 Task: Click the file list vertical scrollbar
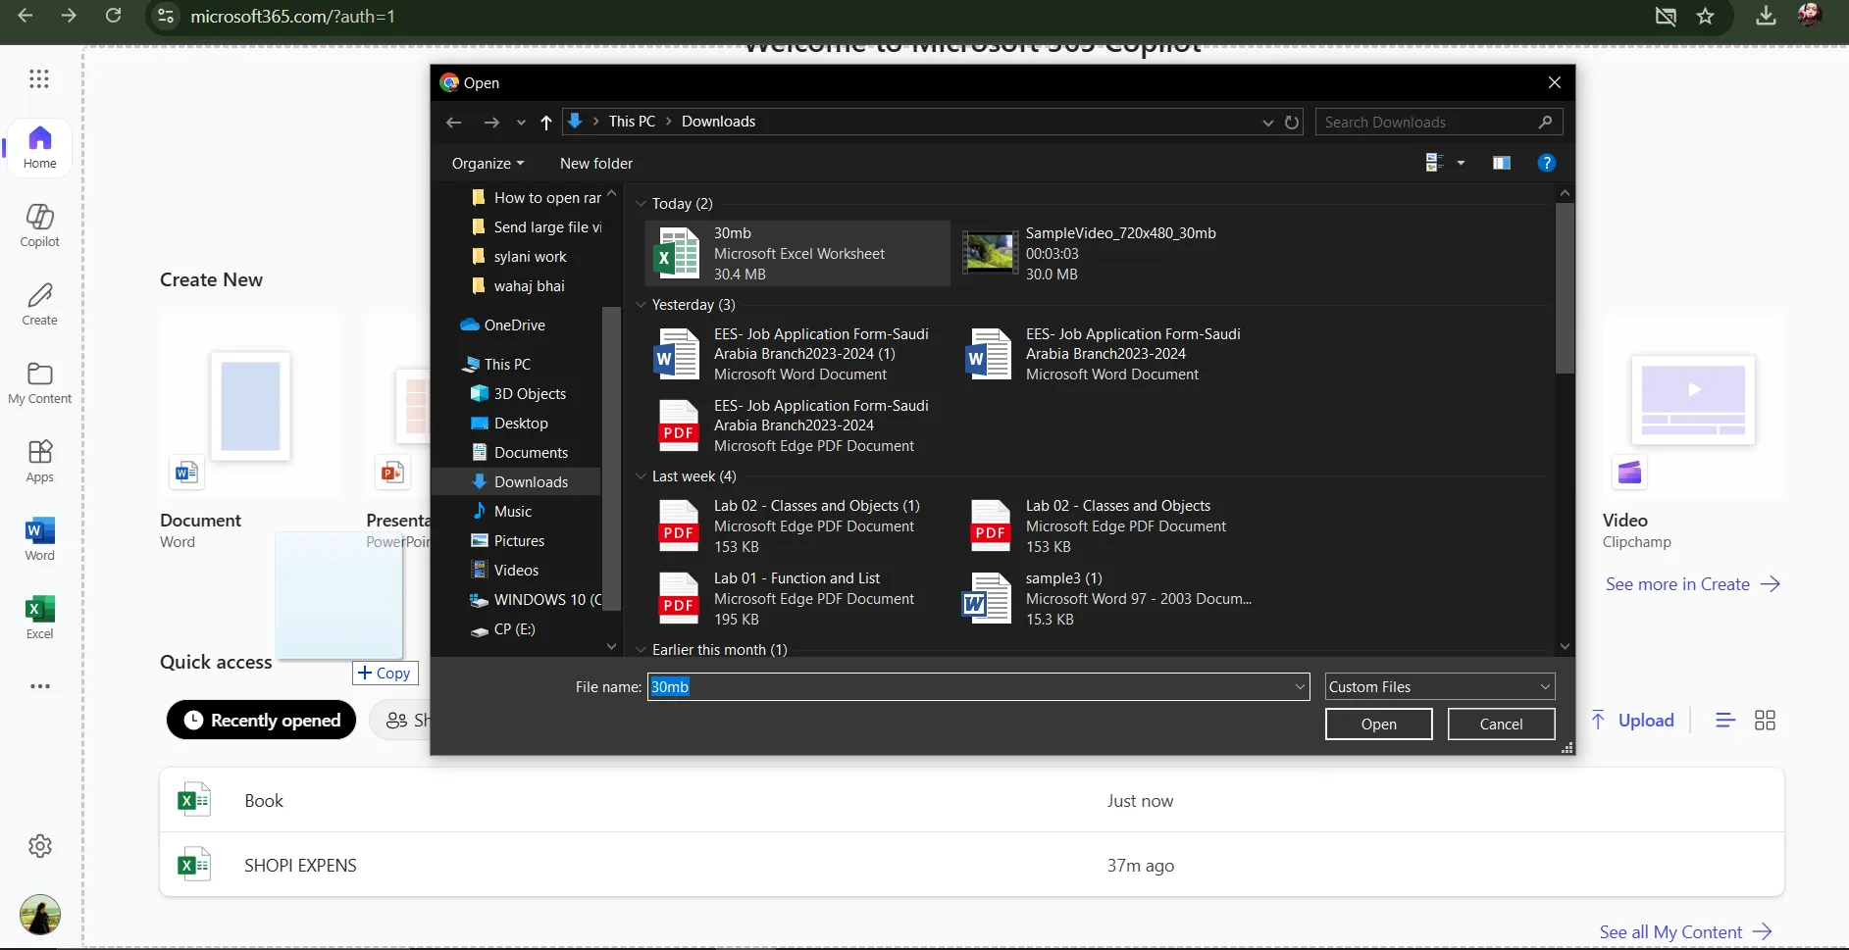point(1565,289)
